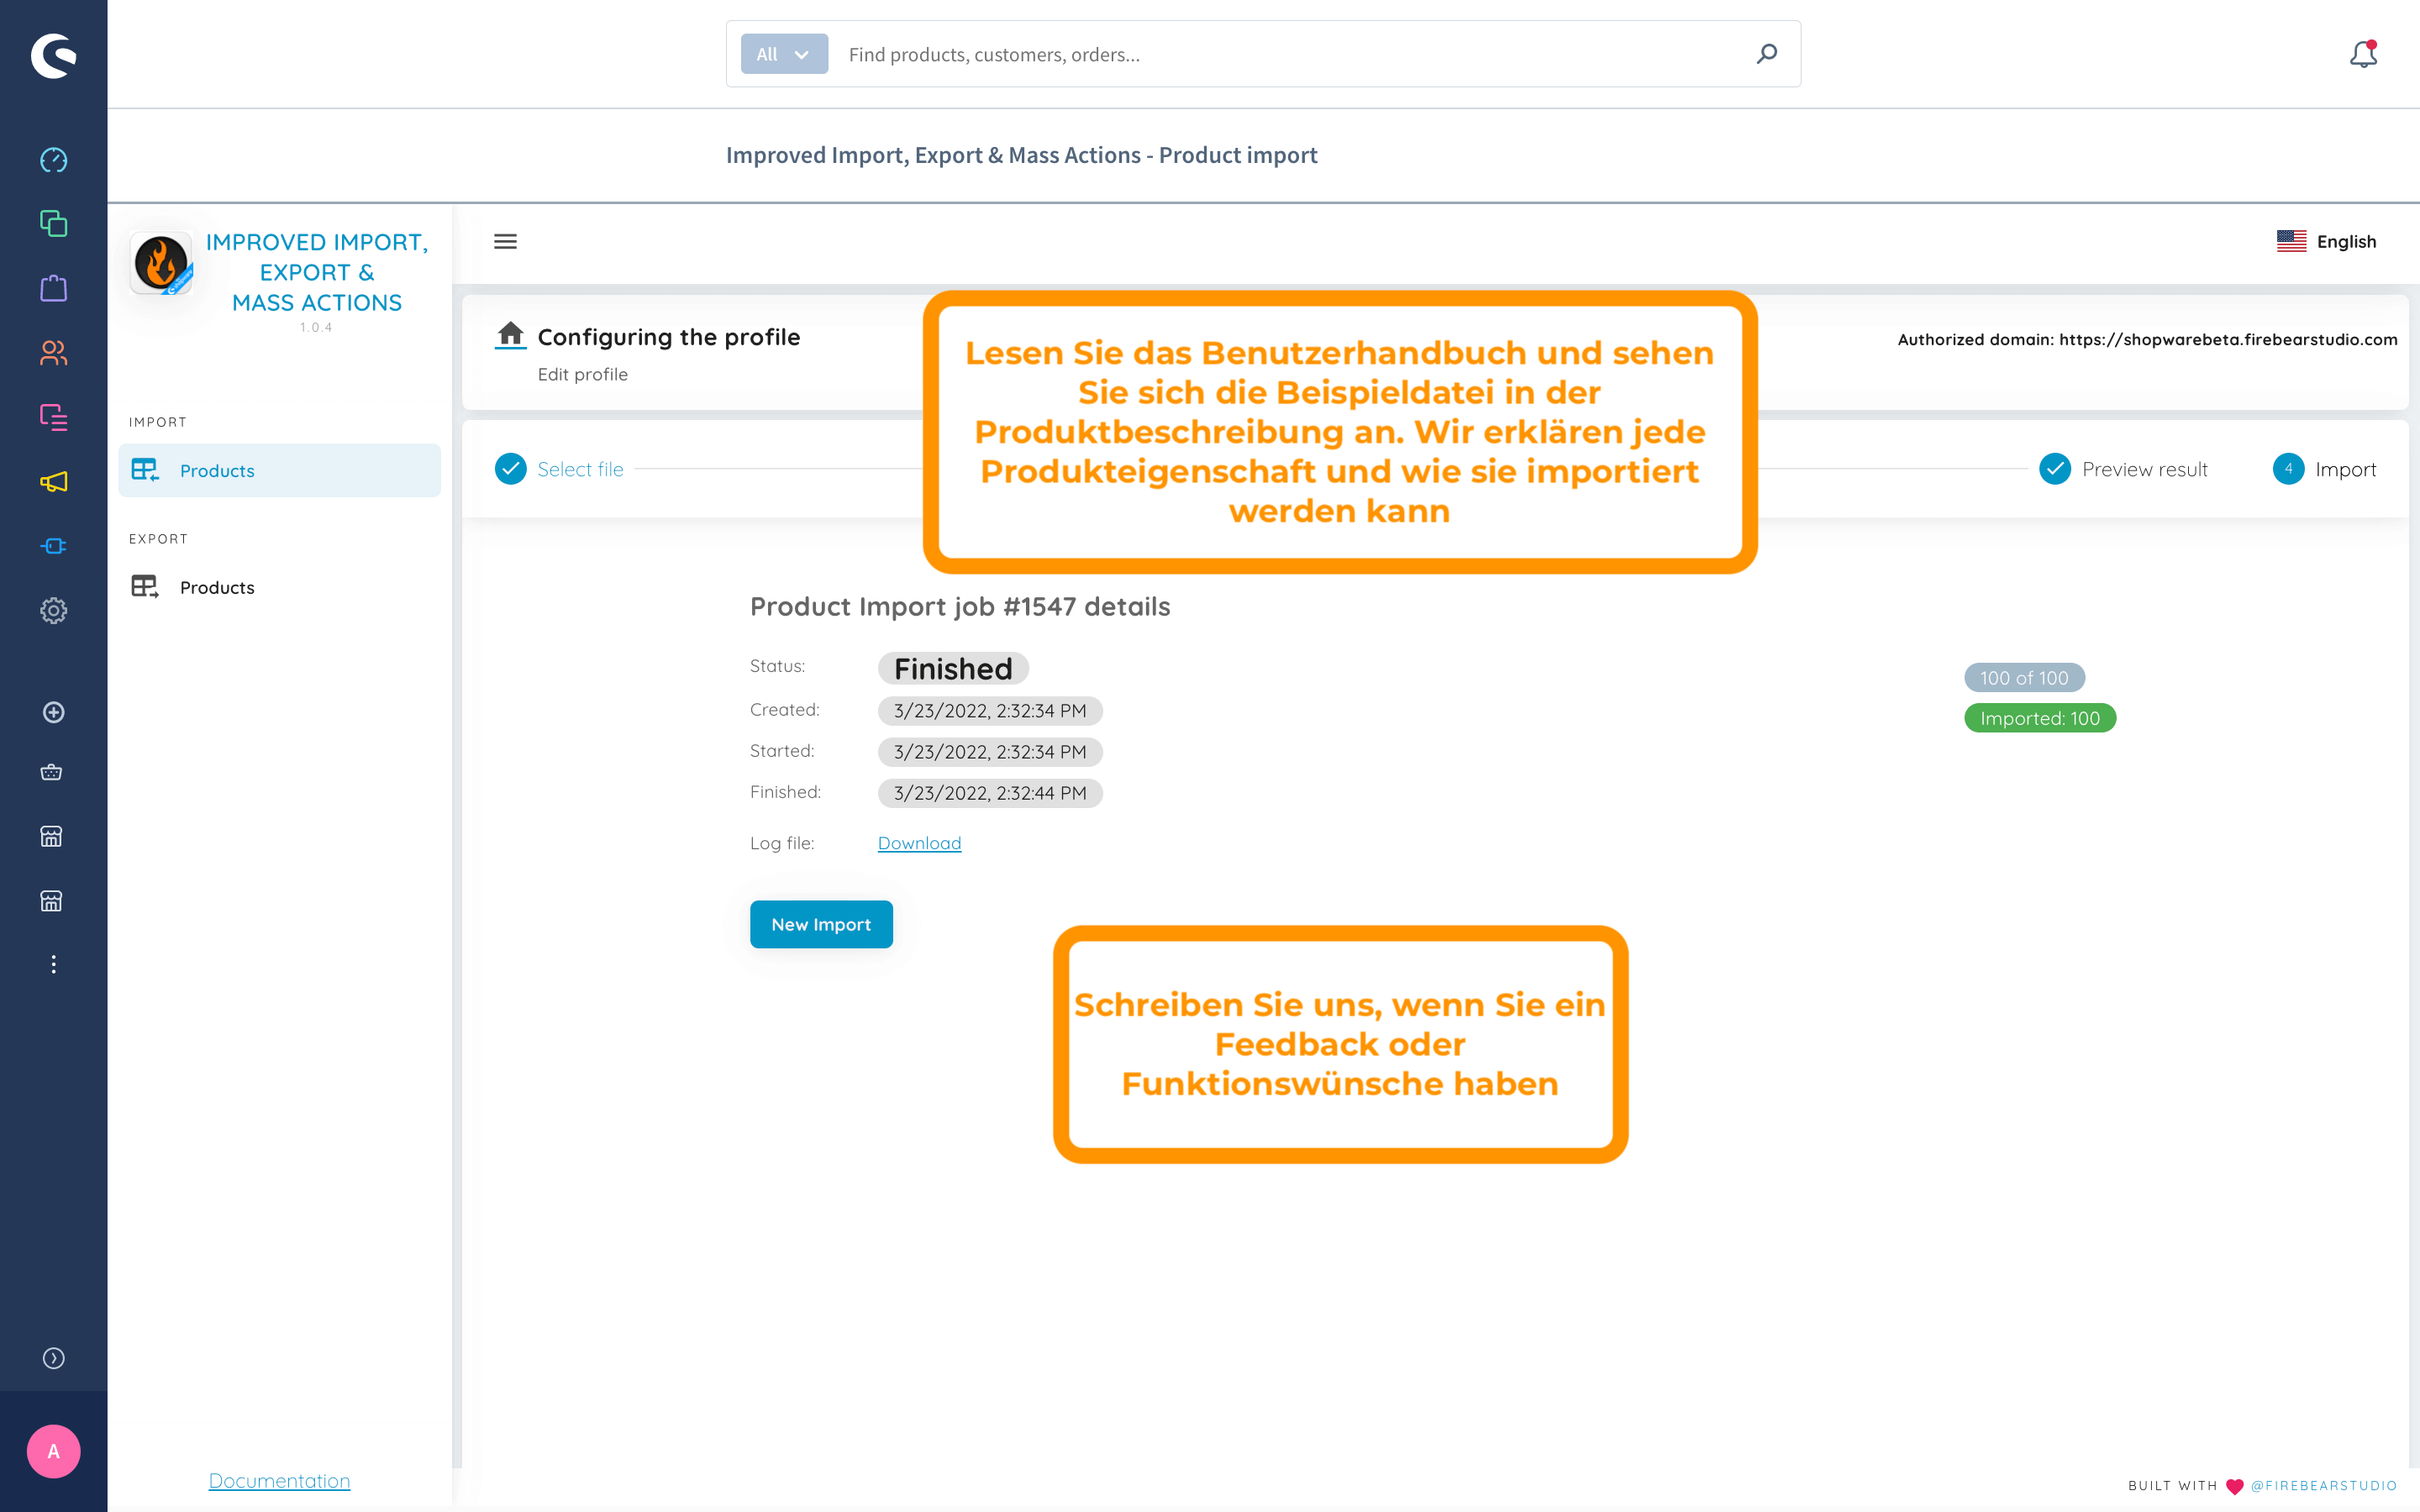Click Edit profile link under Configuring the profile
2420x1512 pixels.
(x=582, y=371)
